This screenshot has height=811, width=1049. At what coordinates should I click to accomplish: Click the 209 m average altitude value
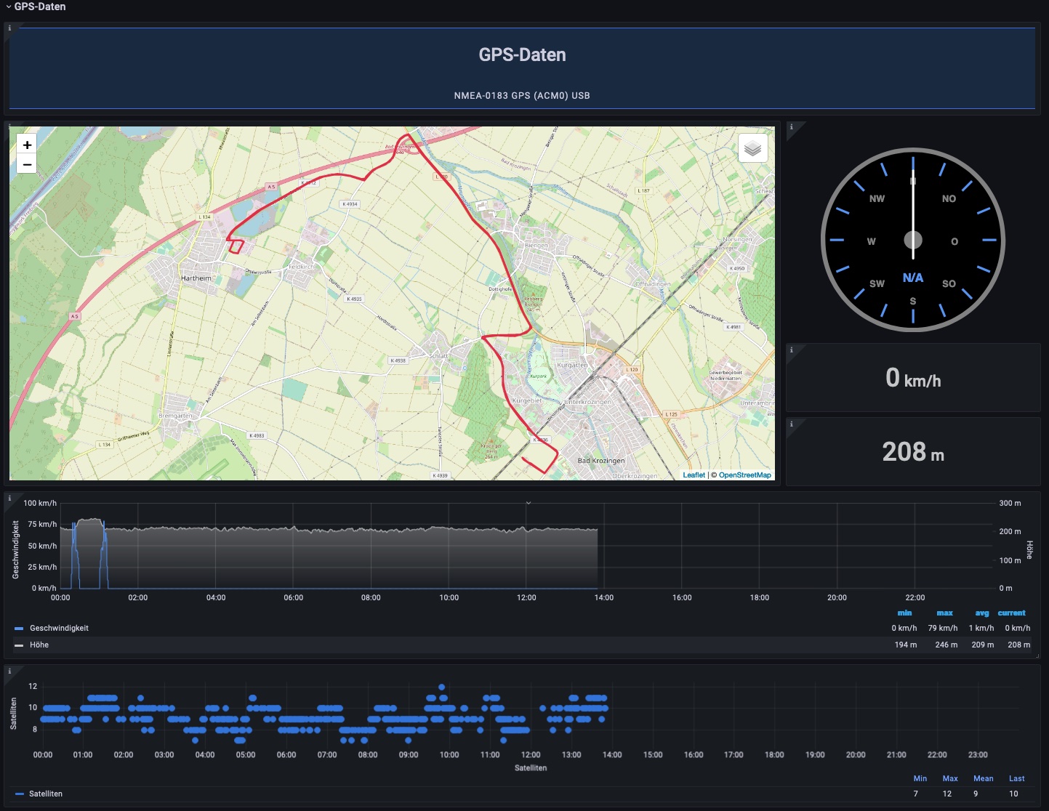click(983, 645)
